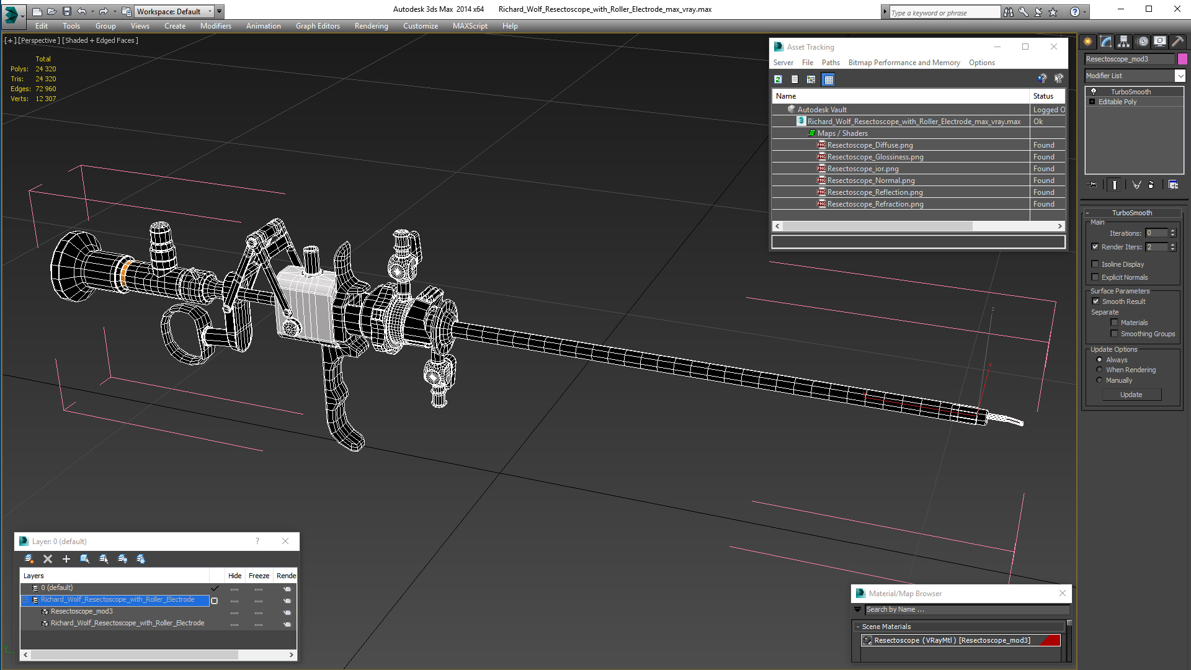Open the Modifiers menu
Viewport: 1191px width, 670px height.
(x=215, y=26)
